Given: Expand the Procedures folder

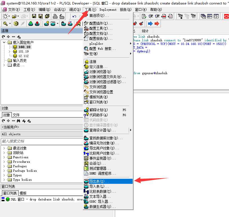Looking at the screenshot, I should click(4, 162).
